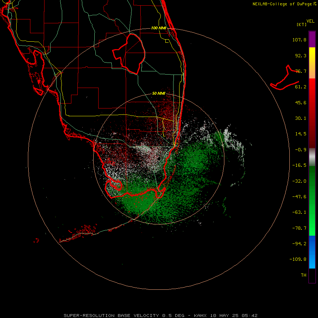Click the purple segment of the color bar
318x318 pixels.
coord(312,39)
